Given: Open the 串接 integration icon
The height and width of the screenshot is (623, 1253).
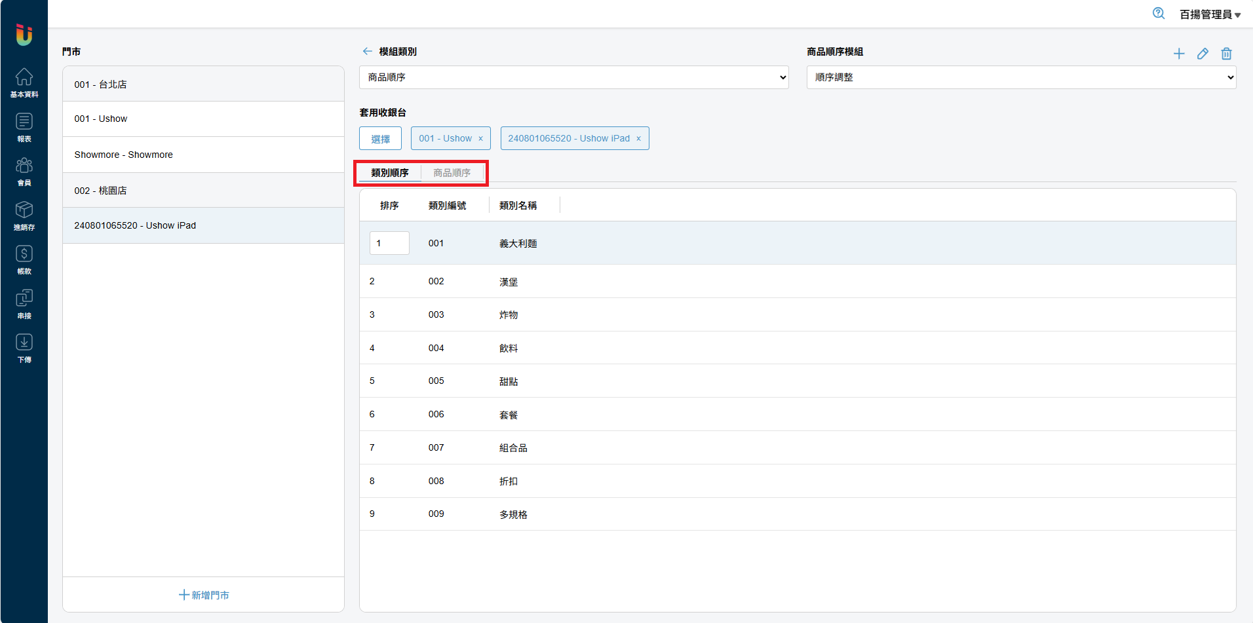Looking at the screenshot, I should coord(24,304).
